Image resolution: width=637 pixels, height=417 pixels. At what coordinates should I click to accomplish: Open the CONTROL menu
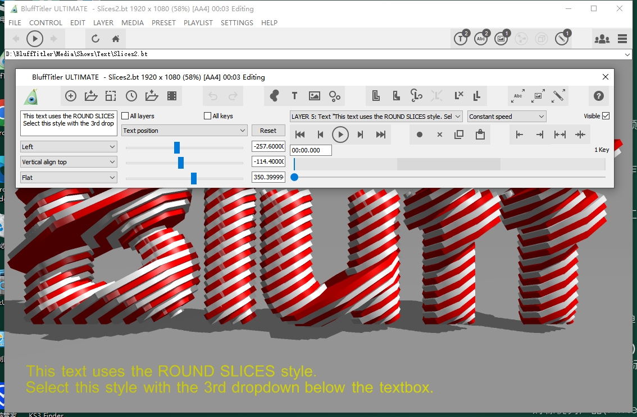click(x=46, y=22)
